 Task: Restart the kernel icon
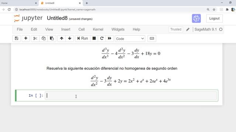coord(102,38)
